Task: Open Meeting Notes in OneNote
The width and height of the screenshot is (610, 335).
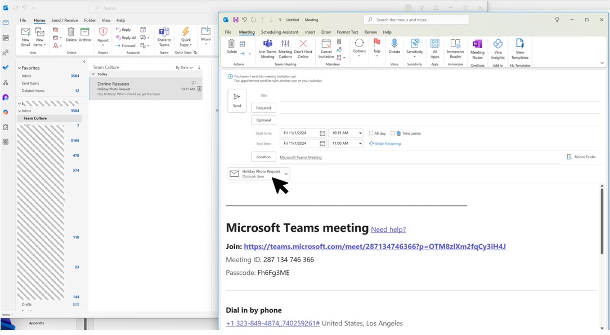Action: click(477, 49)
